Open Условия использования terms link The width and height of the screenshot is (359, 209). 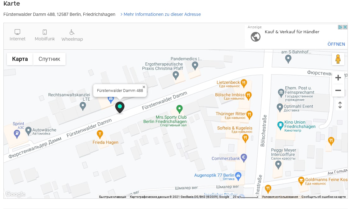tap(280, 197)
